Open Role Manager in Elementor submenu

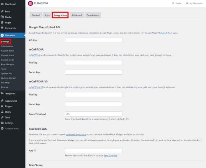click(8, 64)
